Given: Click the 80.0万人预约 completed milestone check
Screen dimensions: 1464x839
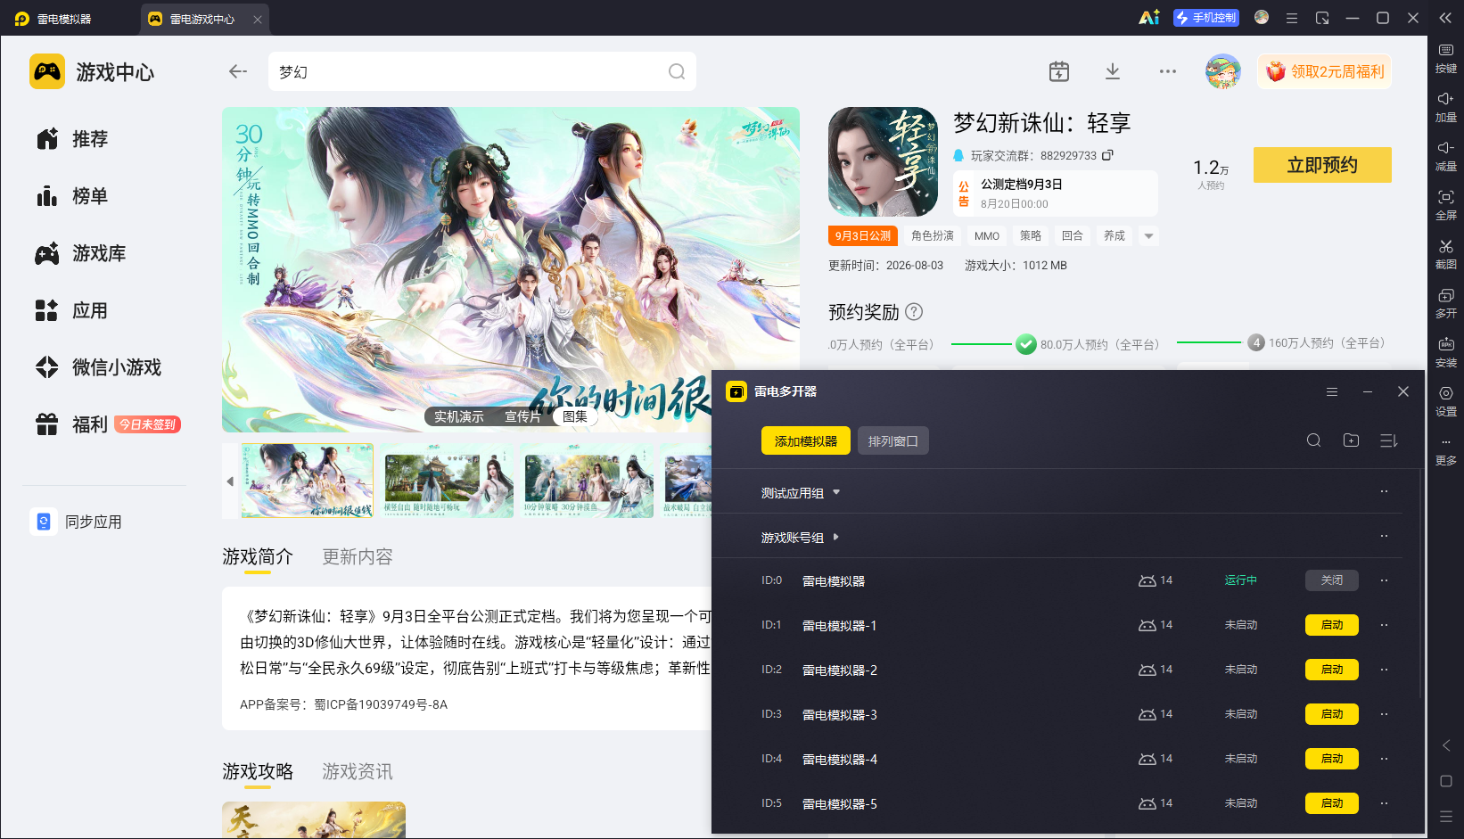Looking at the screenshot, I should (1026, 344).
